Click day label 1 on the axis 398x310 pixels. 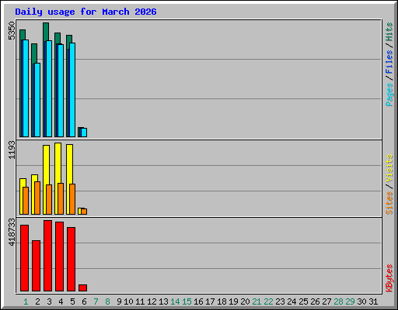tap(26, 301)
